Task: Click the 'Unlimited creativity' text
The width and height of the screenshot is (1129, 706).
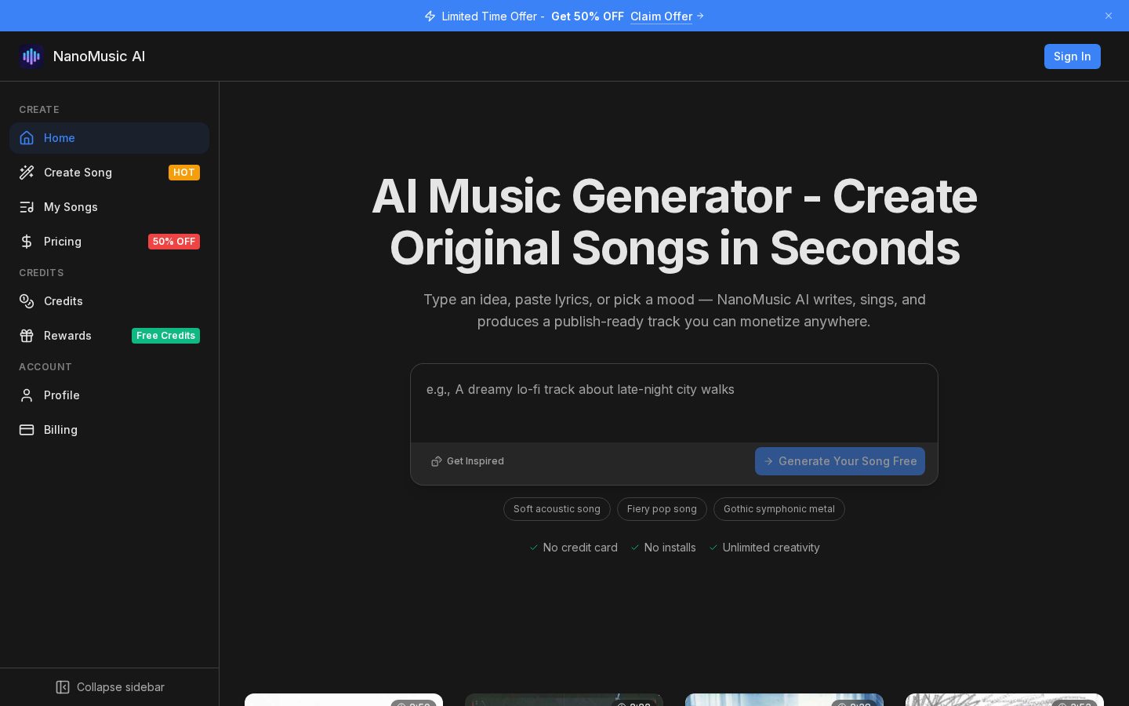Action: 771,548
